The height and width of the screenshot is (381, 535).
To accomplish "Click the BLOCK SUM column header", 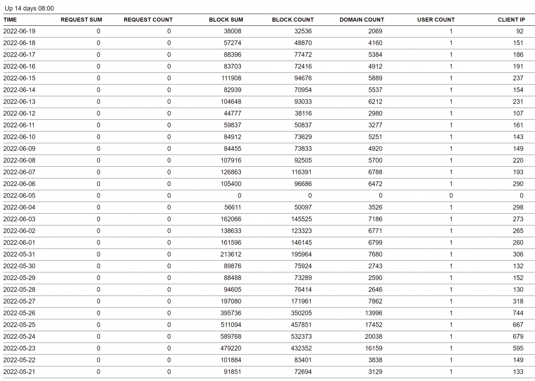I will point(225,19).
